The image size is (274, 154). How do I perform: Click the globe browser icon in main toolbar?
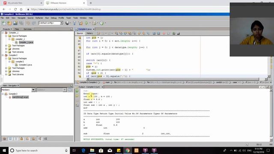click(x=67, y=23)
